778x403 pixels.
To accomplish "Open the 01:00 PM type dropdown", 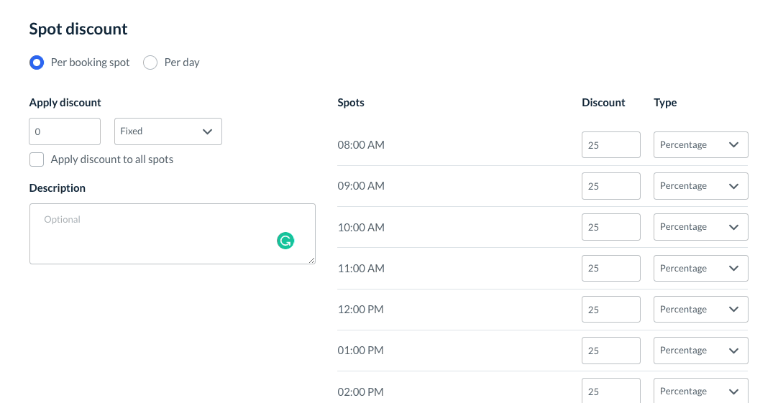I will [x=700, y=351].
